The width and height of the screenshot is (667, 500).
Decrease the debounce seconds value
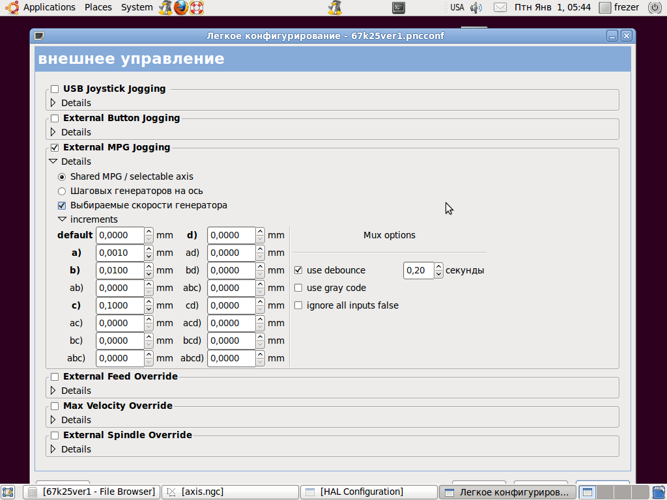point(438,275)
